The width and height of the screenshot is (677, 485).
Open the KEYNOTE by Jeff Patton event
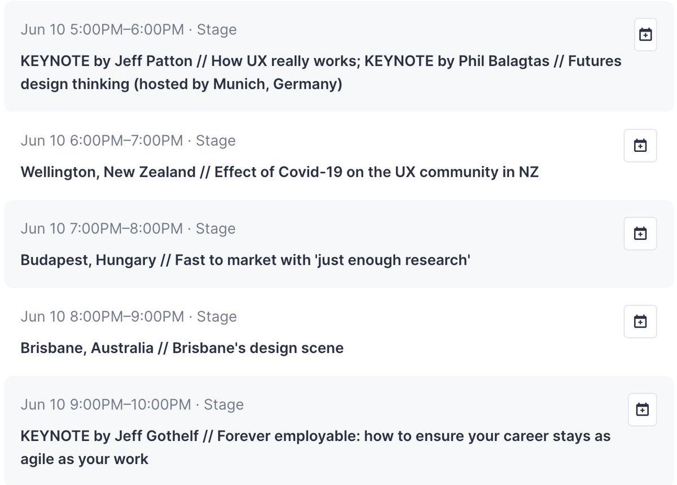[x=320, y=61]
